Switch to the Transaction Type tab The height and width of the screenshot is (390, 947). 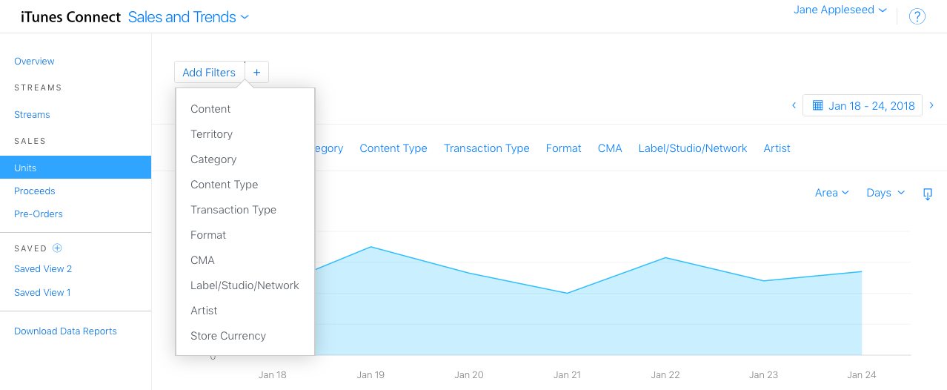click(x=486, y=148)
